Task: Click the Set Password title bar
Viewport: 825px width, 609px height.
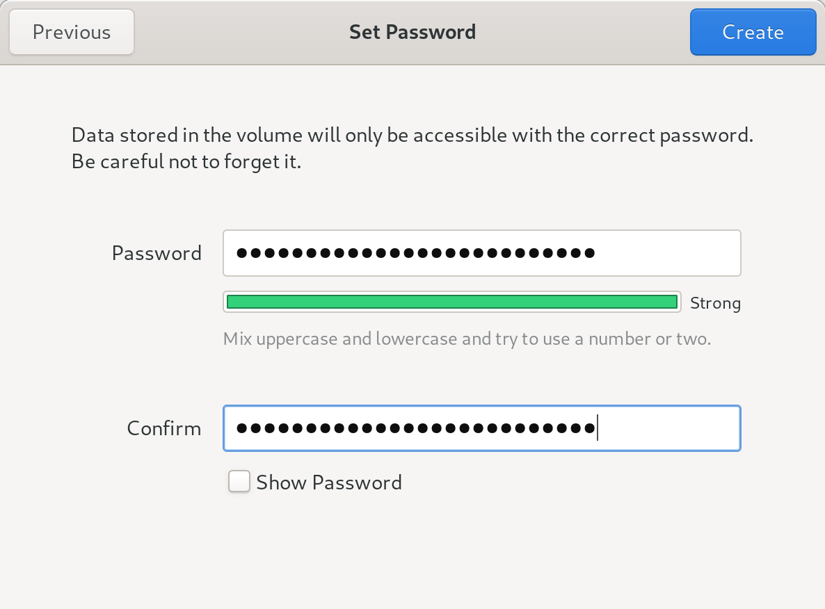Action: point(412,31)
